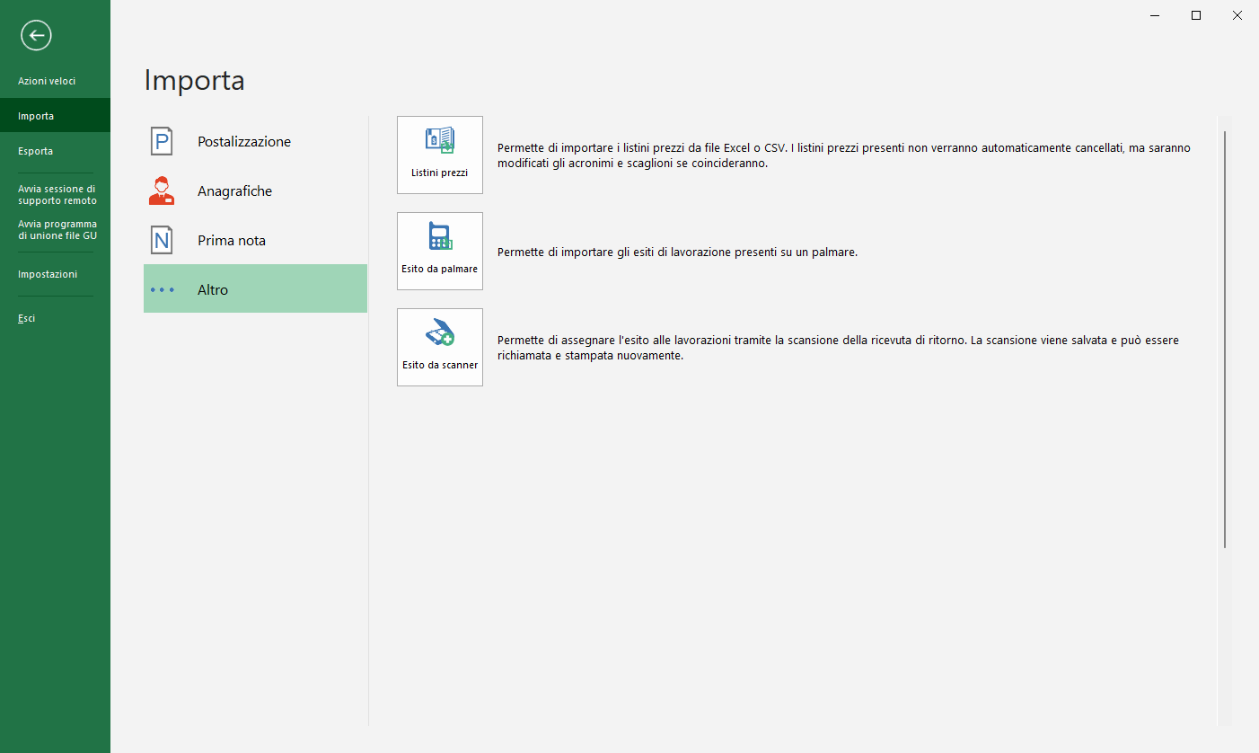Open Azioni veloci in the sidebar
The image size is (1259, 753).
click(47, 81)
